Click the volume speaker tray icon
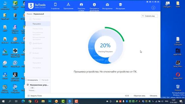 pyautogui.click(x=162, y=101)
